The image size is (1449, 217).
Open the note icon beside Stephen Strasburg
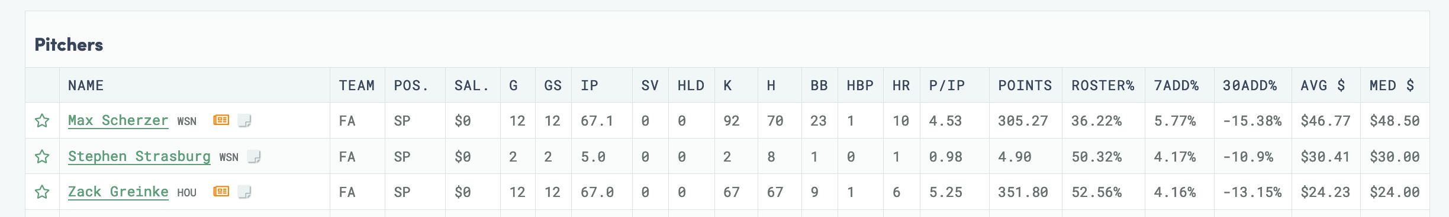[254, 157]
